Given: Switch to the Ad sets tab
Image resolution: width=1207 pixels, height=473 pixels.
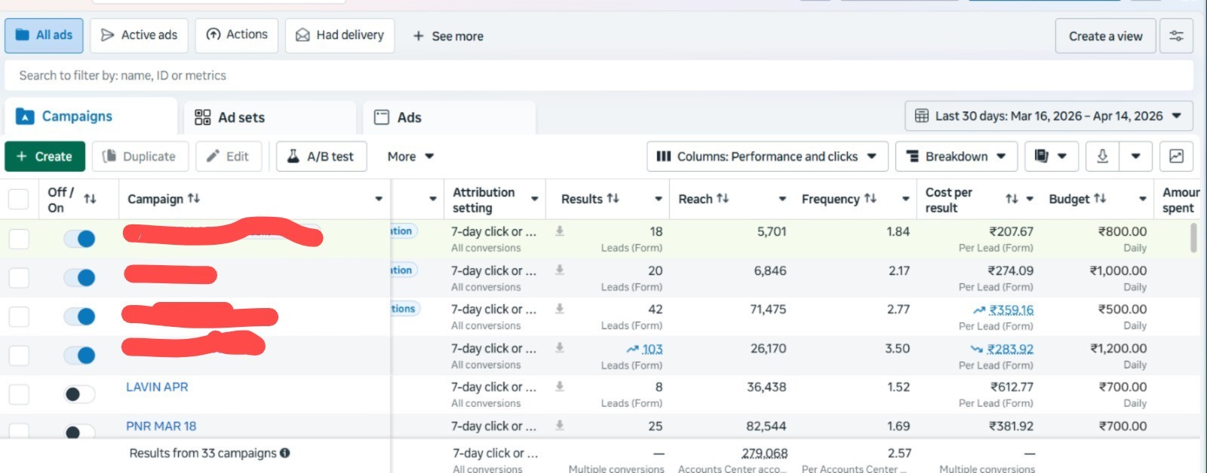Looking at the screenshot, I should point(270,117).
